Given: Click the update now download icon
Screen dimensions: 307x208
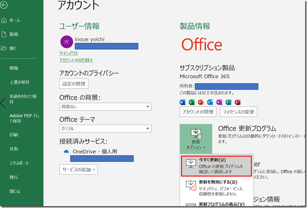Looking at the screenshot, I should point(191,163).
